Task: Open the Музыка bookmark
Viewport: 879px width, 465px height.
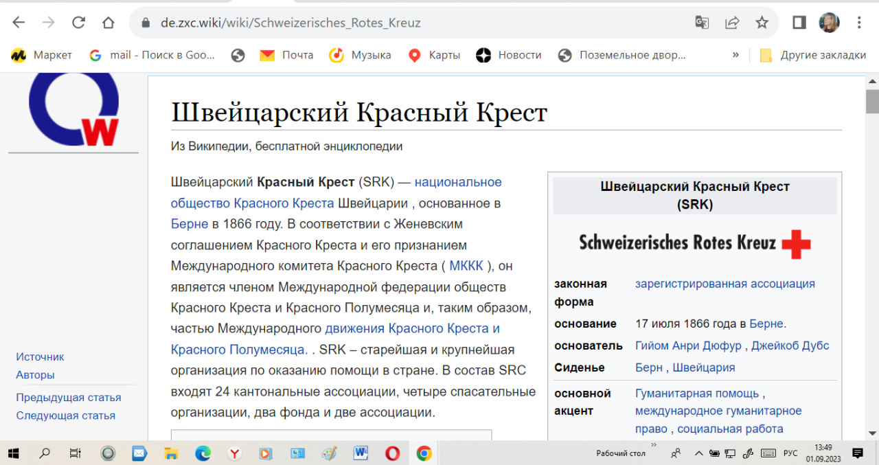Action: 360,56
